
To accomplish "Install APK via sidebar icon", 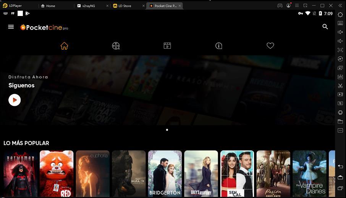I will click(x=340, y=77).
